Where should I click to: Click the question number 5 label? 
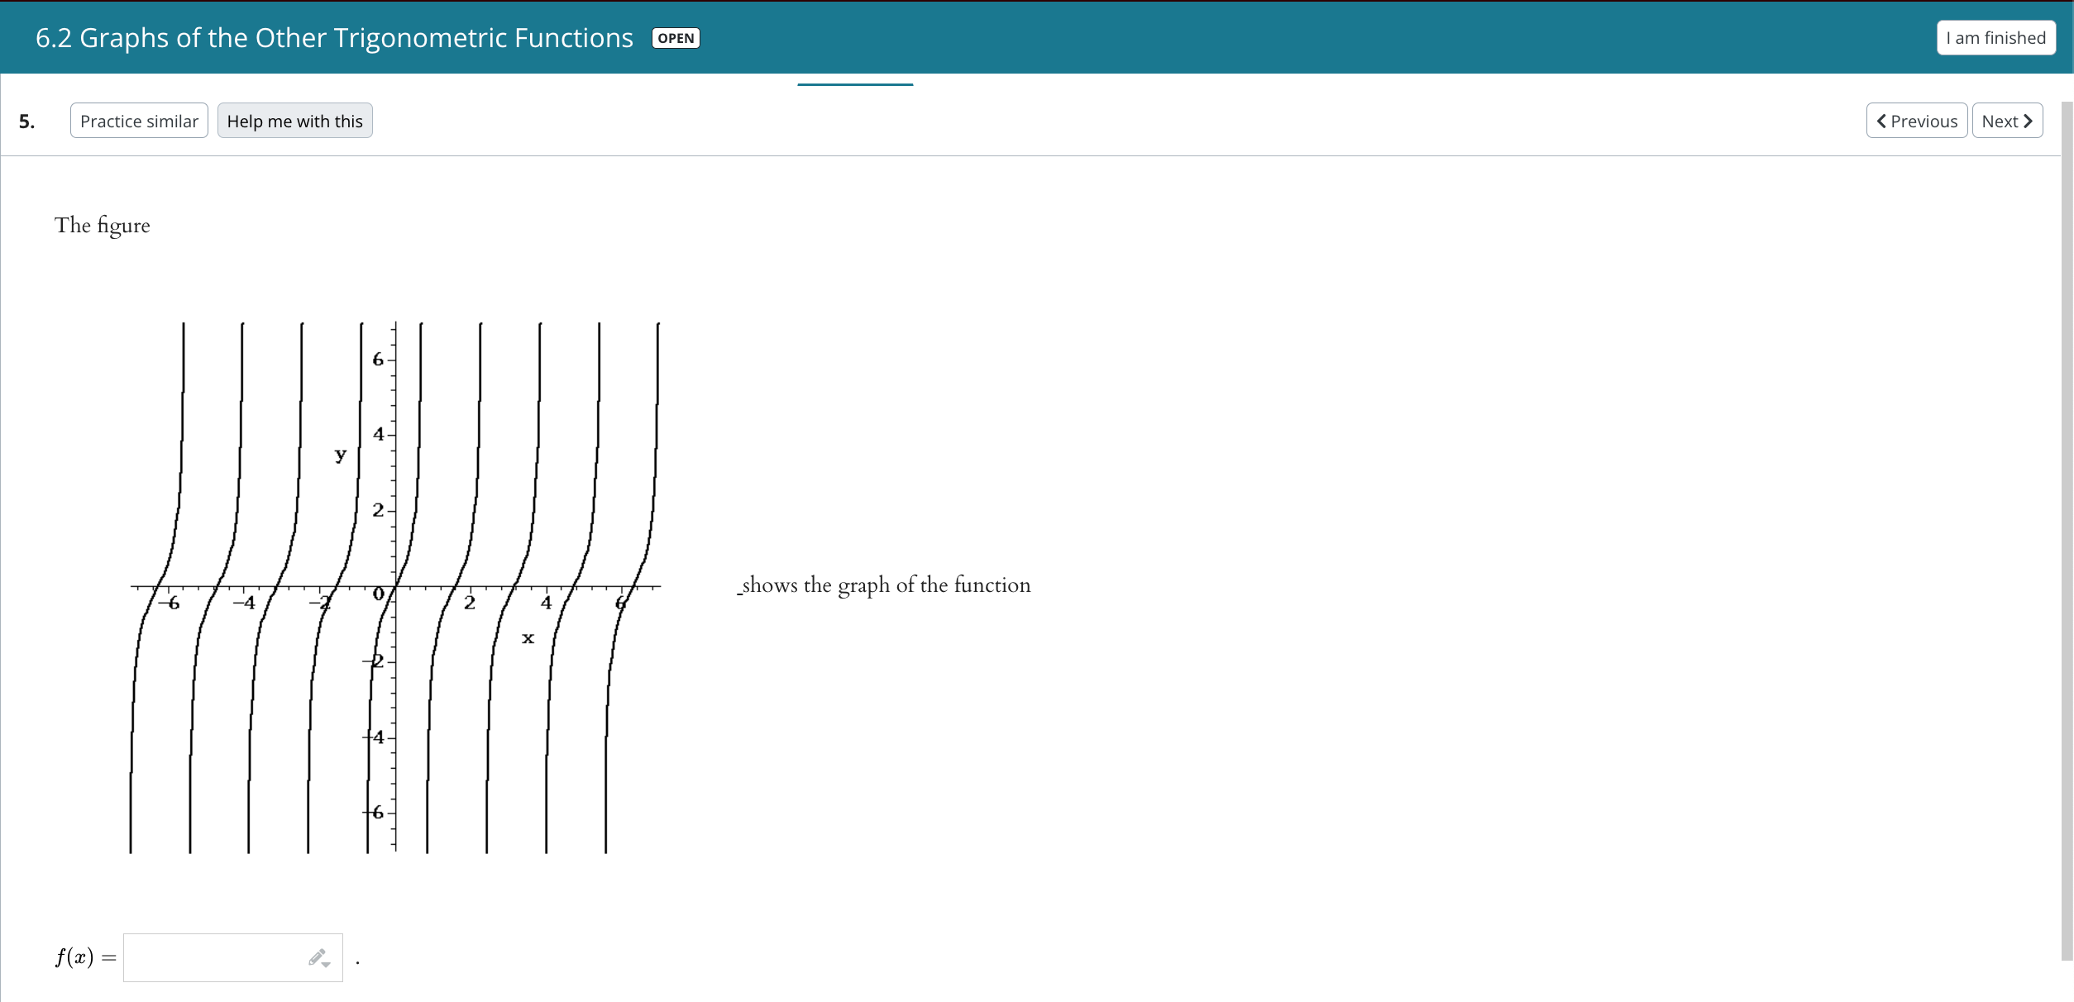tap(27, 122)
